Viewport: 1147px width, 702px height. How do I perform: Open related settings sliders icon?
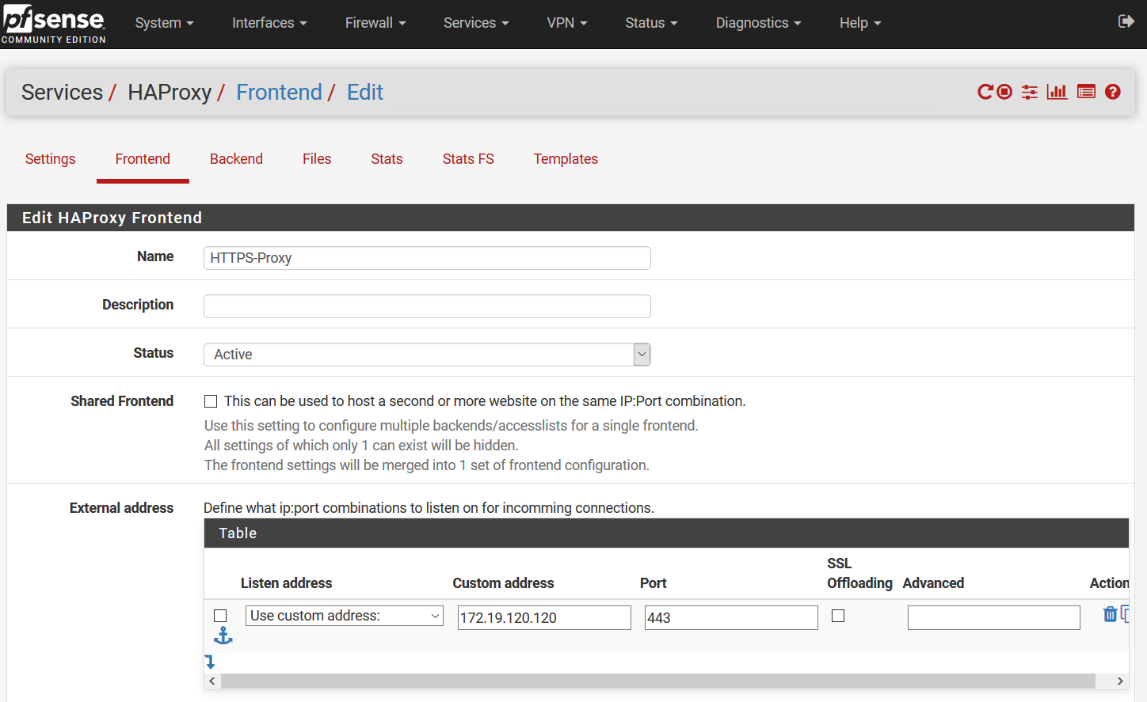(1029, 92)
